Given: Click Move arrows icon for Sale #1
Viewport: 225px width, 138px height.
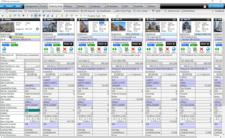Looking at the screenshot, I should tap(46, 49).
